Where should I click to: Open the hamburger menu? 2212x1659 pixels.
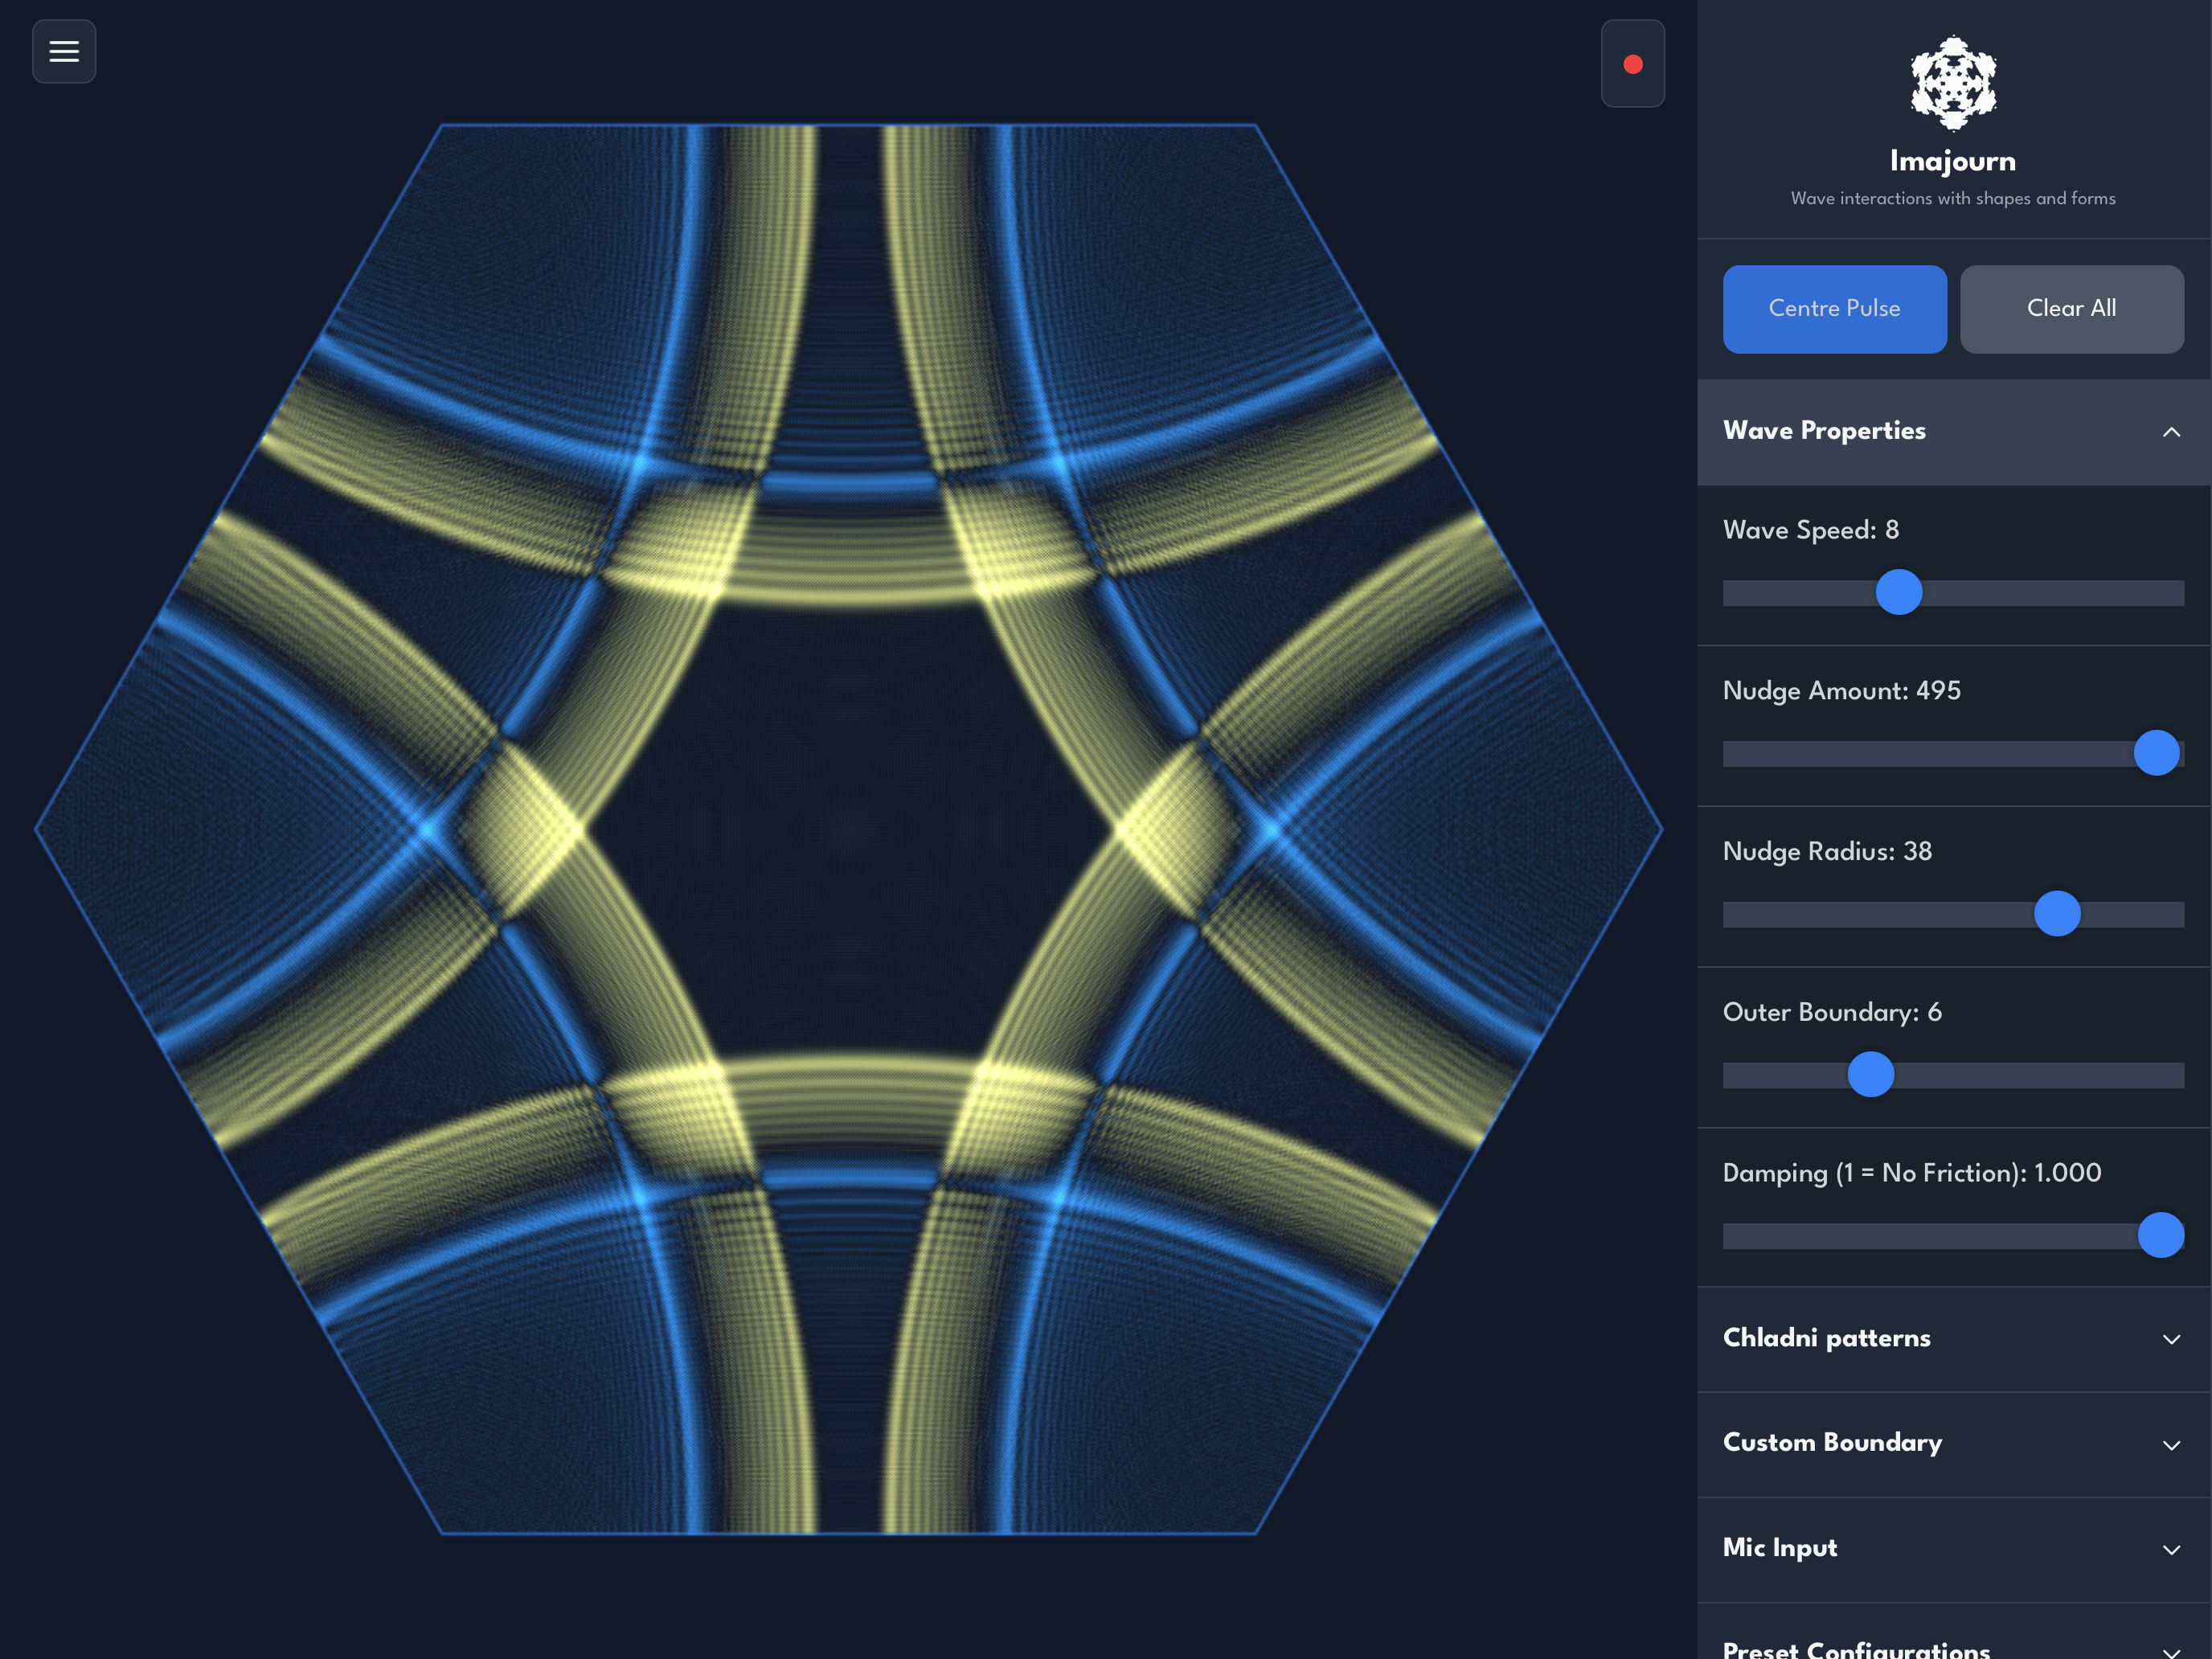click(x=64, y=51)
